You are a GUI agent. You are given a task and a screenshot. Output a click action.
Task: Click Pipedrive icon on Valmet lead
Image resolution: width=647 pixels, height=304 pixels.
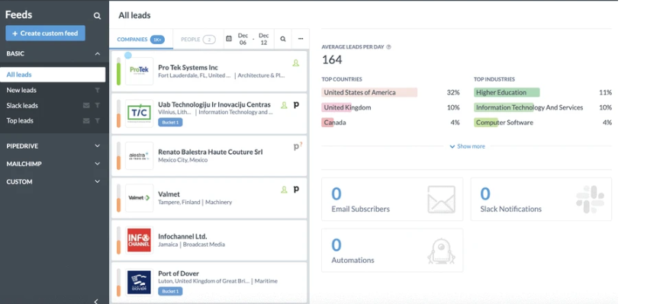click(296, 190)
